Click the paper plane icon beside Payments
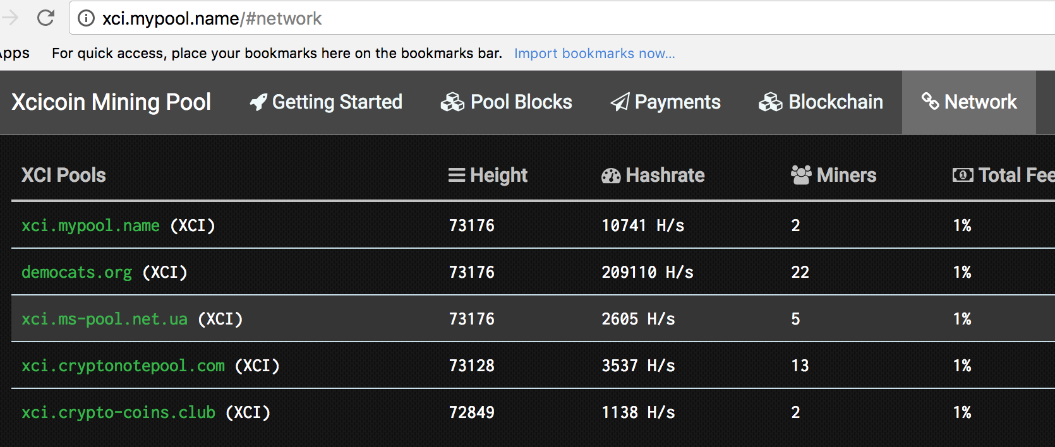The image size is (1055, 447). tap(620, 102)
